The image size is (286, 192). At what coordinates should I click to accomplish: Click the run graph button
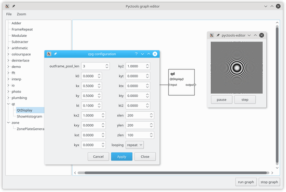pyautogui.click(x=246, y=182)
